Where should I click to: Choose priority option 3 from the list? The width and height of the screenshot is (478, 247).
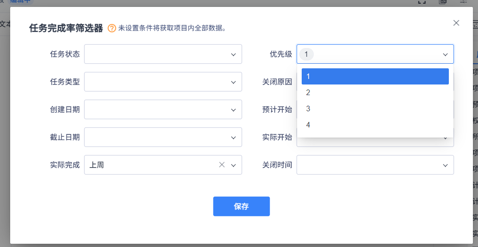375,109
